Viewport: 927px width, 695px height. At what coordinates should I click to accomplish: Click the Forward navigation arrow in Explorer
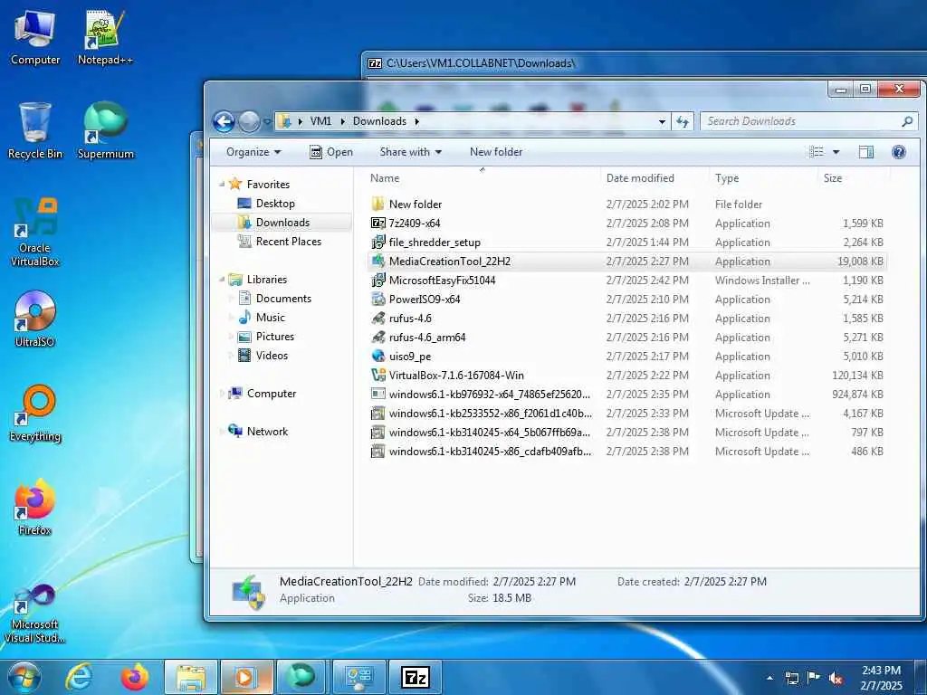point(249,122)
